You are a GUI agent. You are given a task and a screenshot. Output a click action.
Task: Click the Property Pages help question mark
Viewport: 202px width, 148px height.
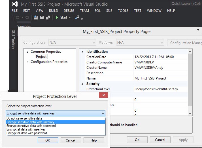click(198, 30)
